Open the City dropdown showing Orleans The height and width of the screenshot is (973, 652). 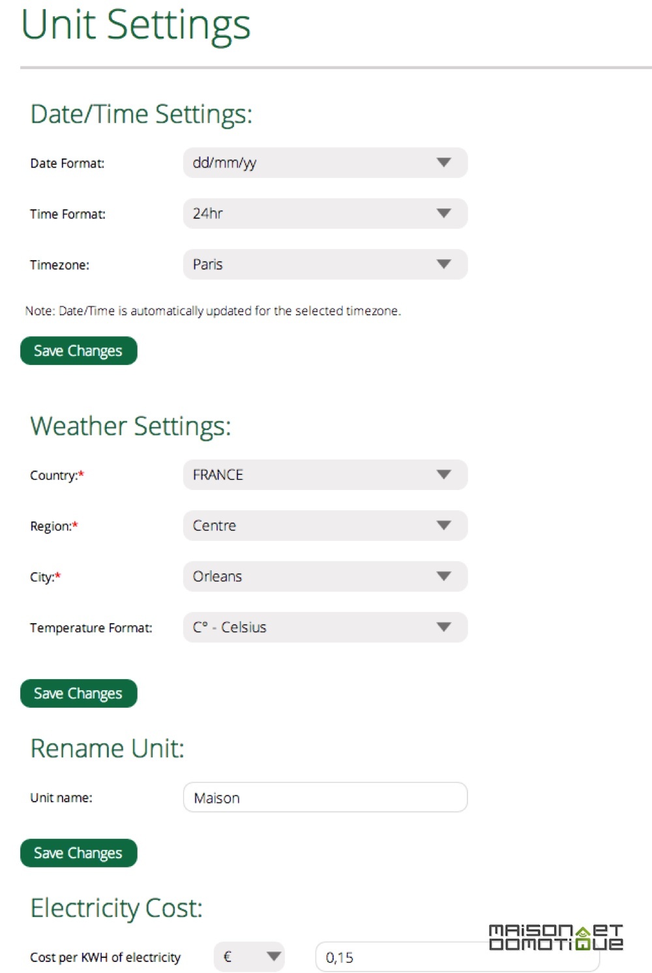[x=325, y=576]
